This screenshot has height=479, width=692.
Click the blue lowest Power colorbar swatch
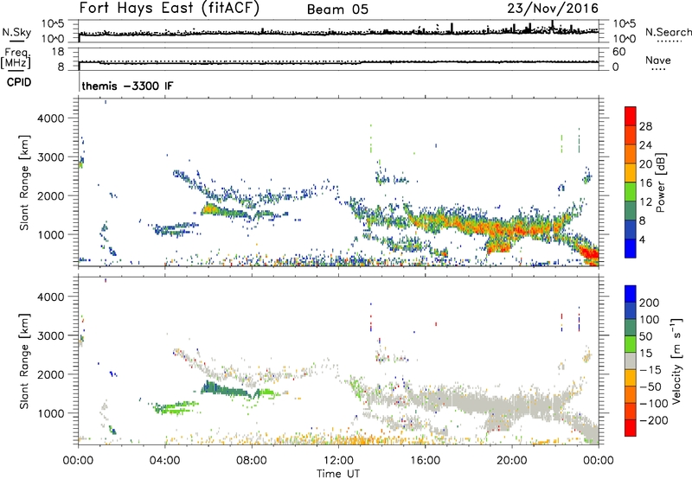point(631,248)
